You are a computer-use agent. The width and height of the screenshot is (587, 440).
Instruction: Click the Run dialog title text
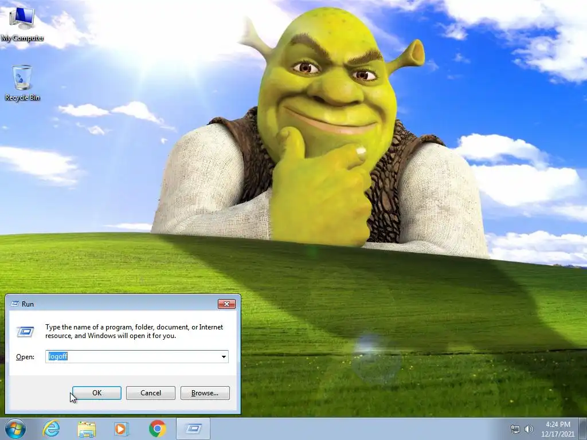coord(28,304)
